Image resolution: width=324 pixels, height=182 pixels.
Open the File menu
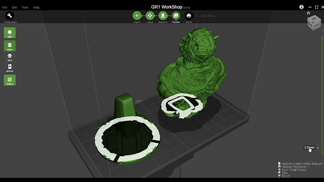click(x=4, y=7)
